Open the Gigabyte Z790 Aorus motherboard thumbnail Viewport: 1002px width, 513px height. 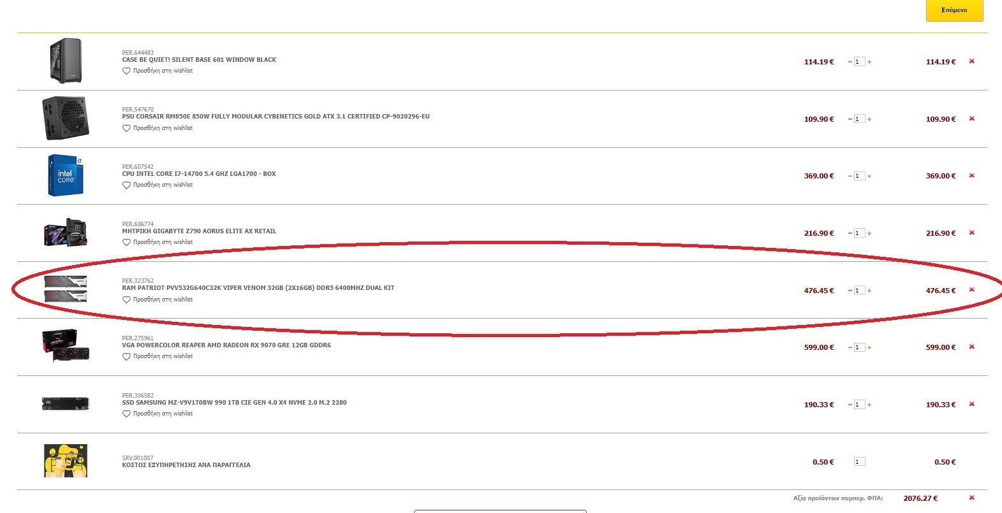click(x=66, y=233)
